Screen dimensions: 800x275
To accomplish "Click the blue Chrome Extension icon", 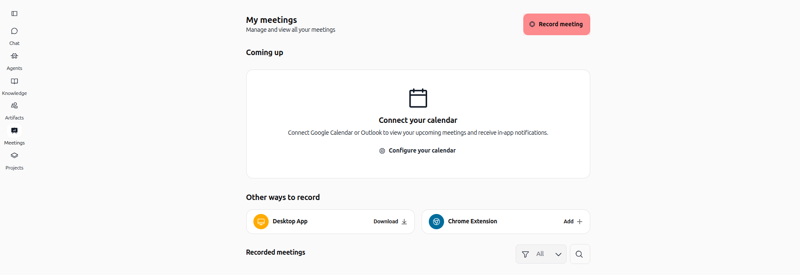I will (x=436, y=222).
